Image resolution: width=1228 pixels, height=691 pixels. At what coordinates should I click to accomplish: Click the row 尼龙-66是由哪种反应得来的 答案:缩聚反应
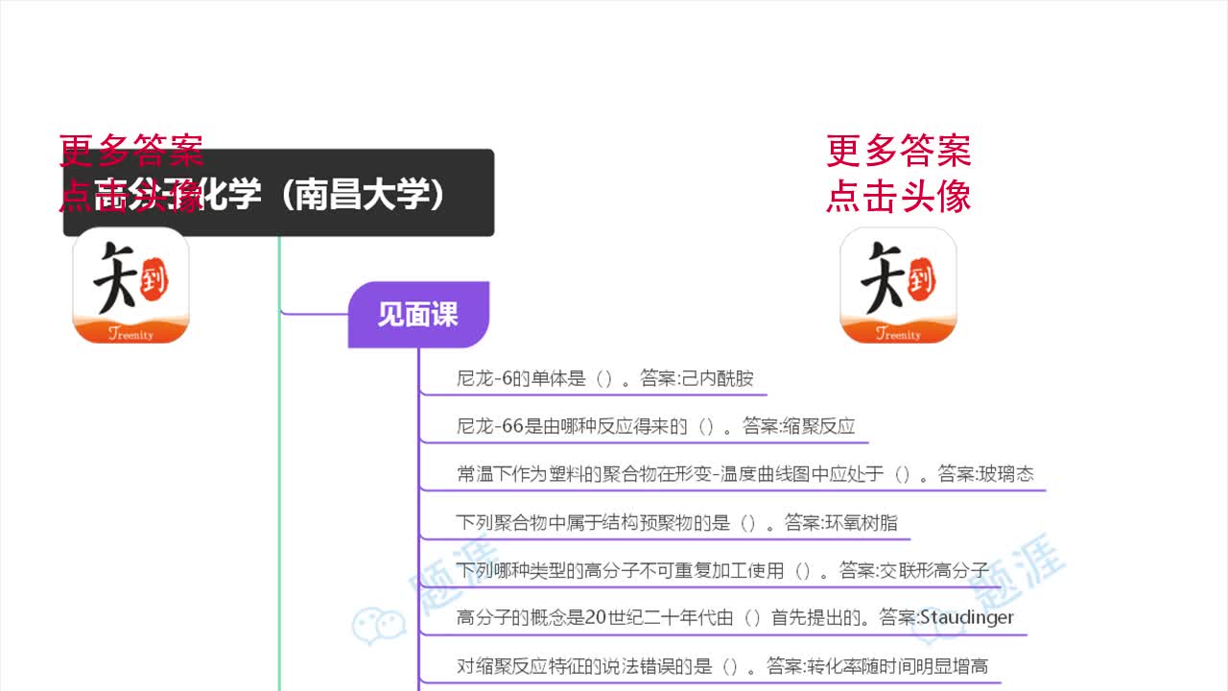click(655, 426)
